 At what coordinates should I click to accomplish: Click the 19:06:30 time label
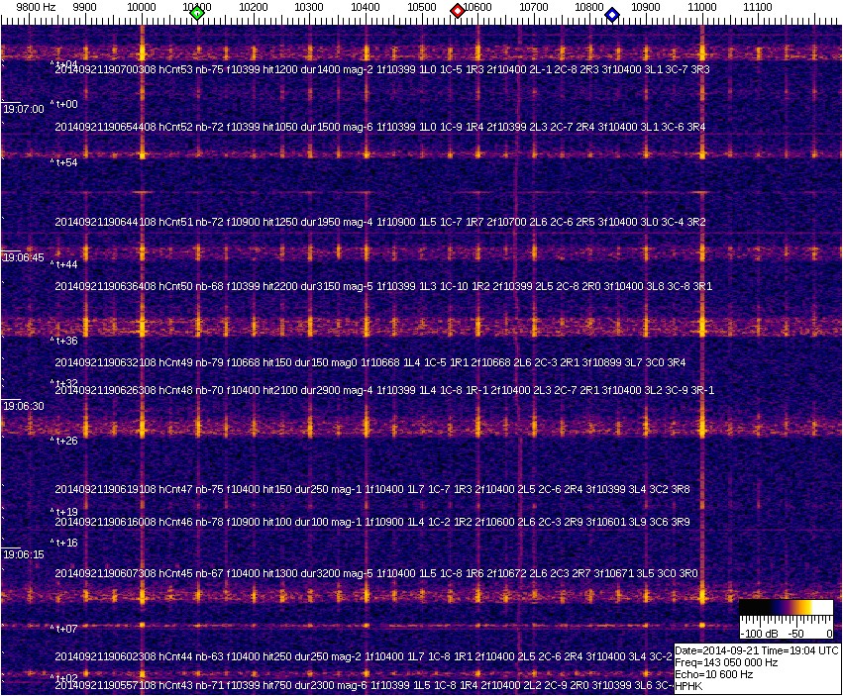point(24,407)
